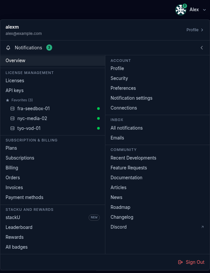Open Subscriptions page
The width and height of the screenshot is (210, 273).
point(52,158)
